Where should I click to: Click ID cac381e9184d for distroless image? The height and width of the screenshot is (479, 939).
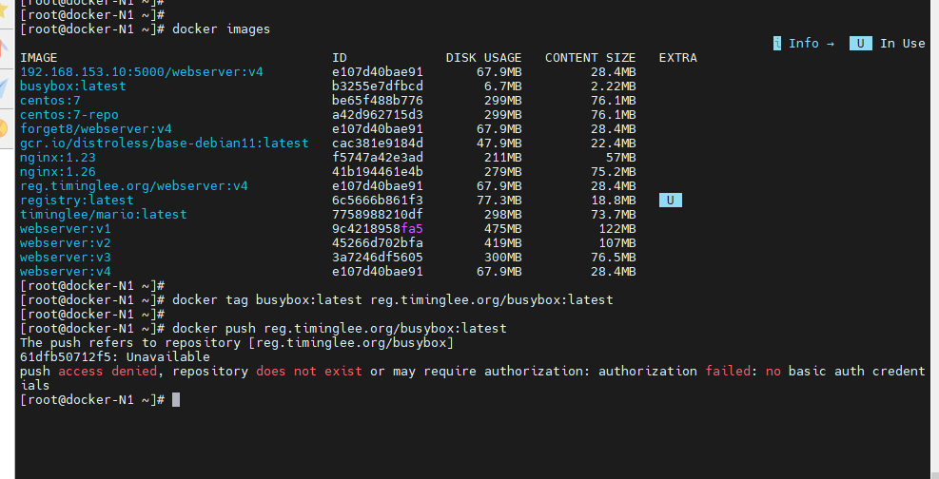pyautogui.click(x=378, y=143)
